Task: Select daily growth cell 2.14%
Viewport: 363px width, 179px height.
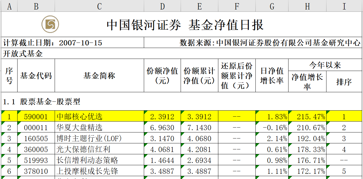Action: click(272, 138)
